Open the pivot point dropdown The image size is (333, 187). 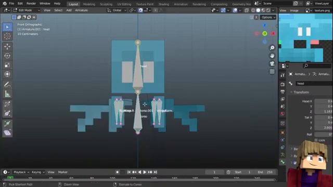pos(133,10)
